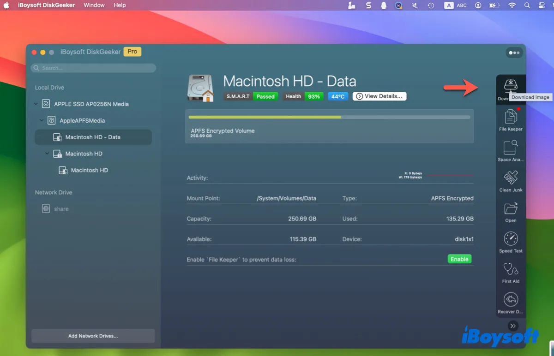Select the locked Macintosh HD group row
554x356 pixels.
click(x=93, y=154)
